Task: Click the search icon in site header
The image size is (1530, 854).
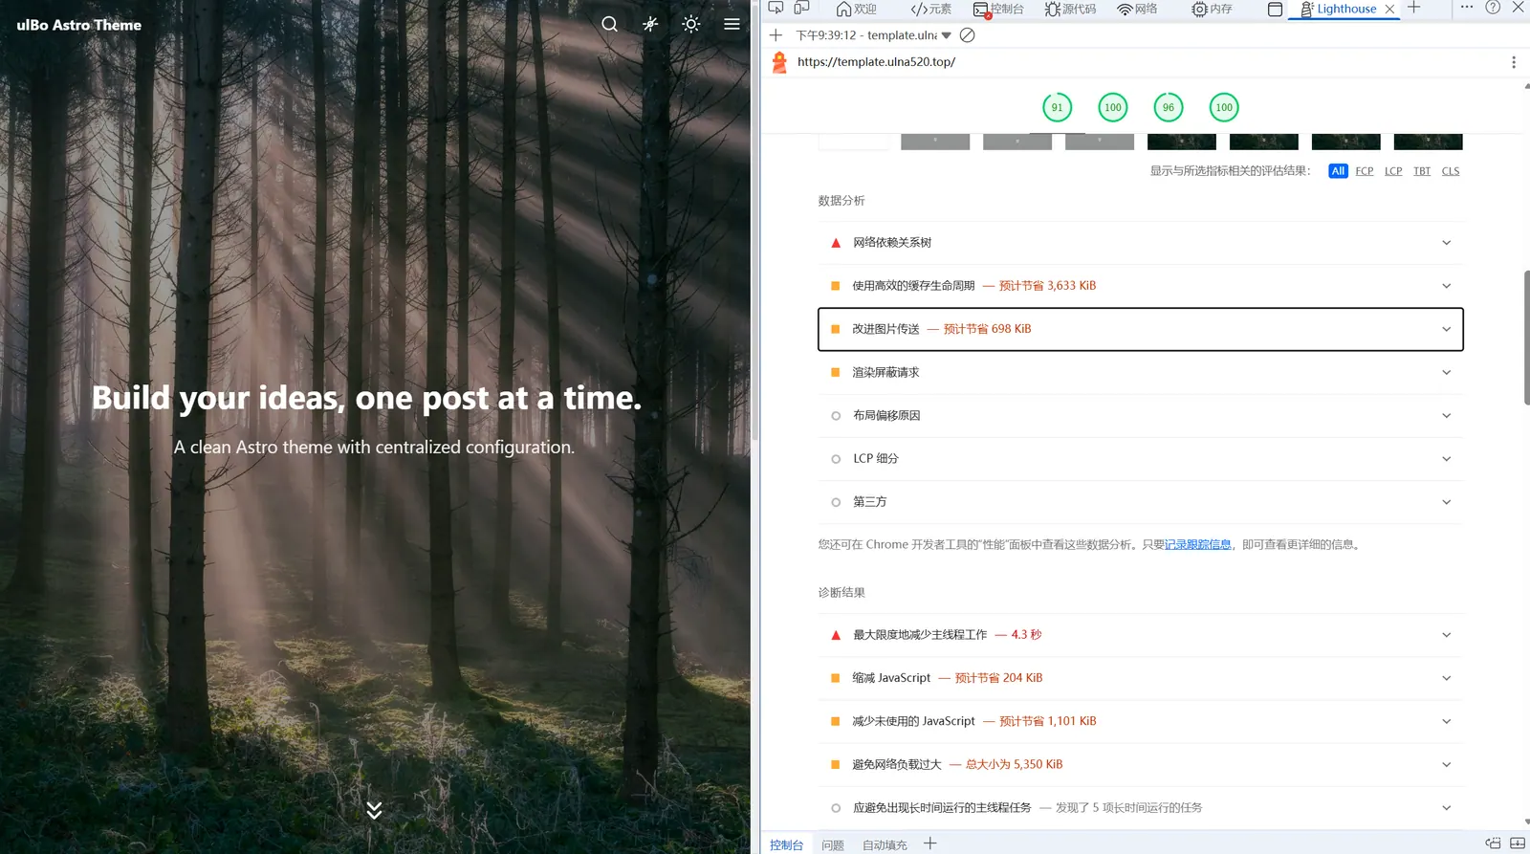Action: [x=609, y=25]
